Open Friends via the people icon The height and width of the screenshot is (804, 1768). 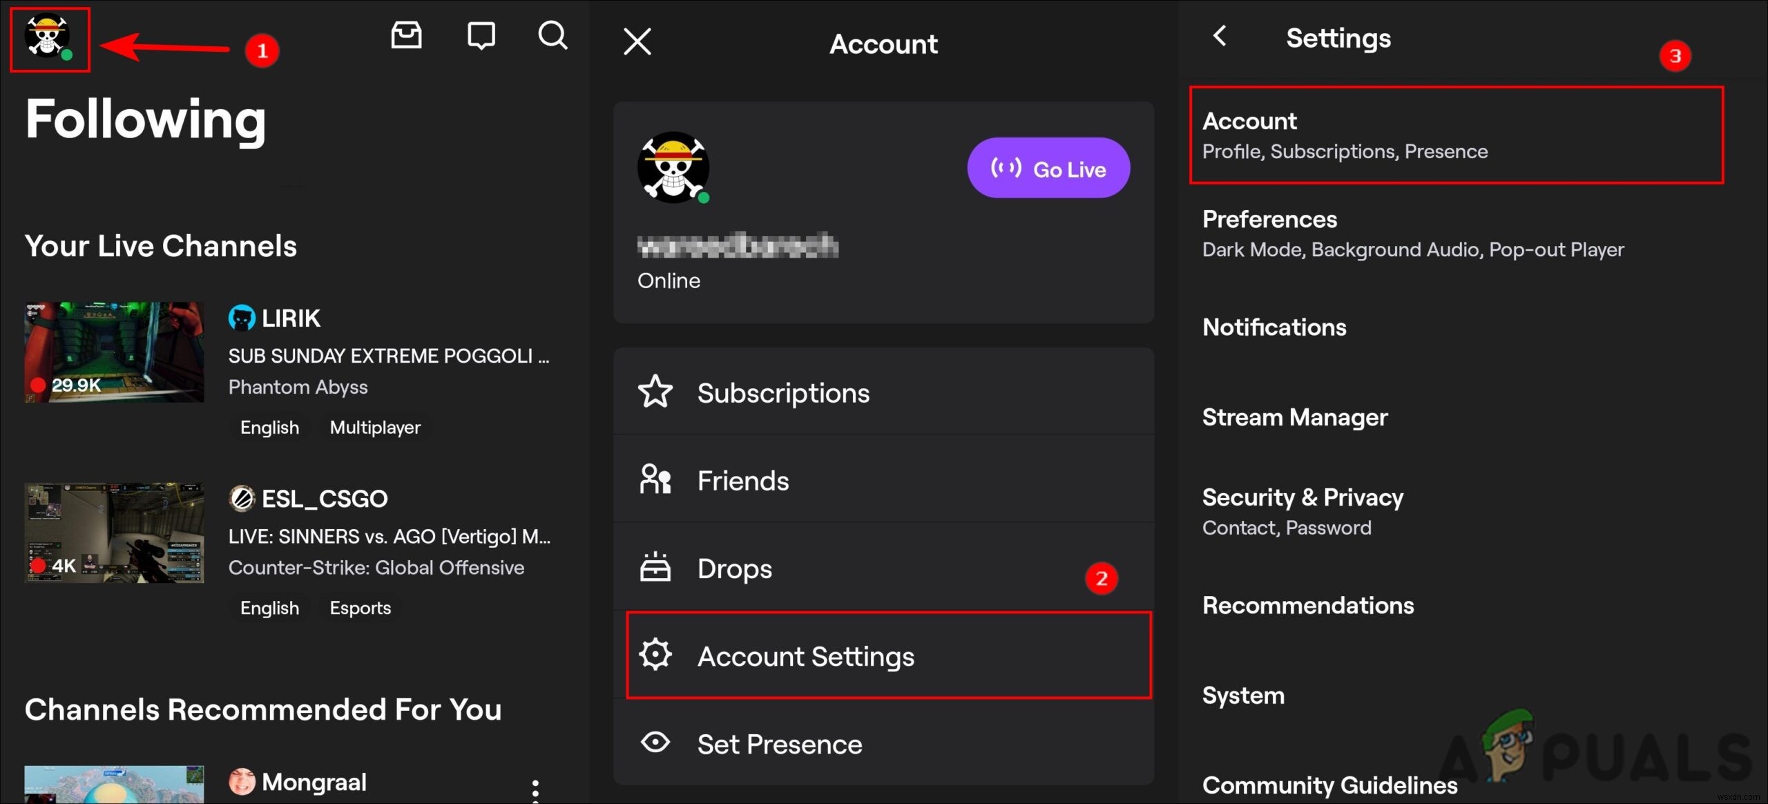[655, 479]
